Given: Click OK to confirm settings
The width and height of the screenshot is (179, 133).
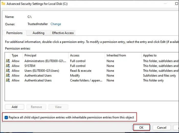Looking at the screenshot, I should 141,127.
